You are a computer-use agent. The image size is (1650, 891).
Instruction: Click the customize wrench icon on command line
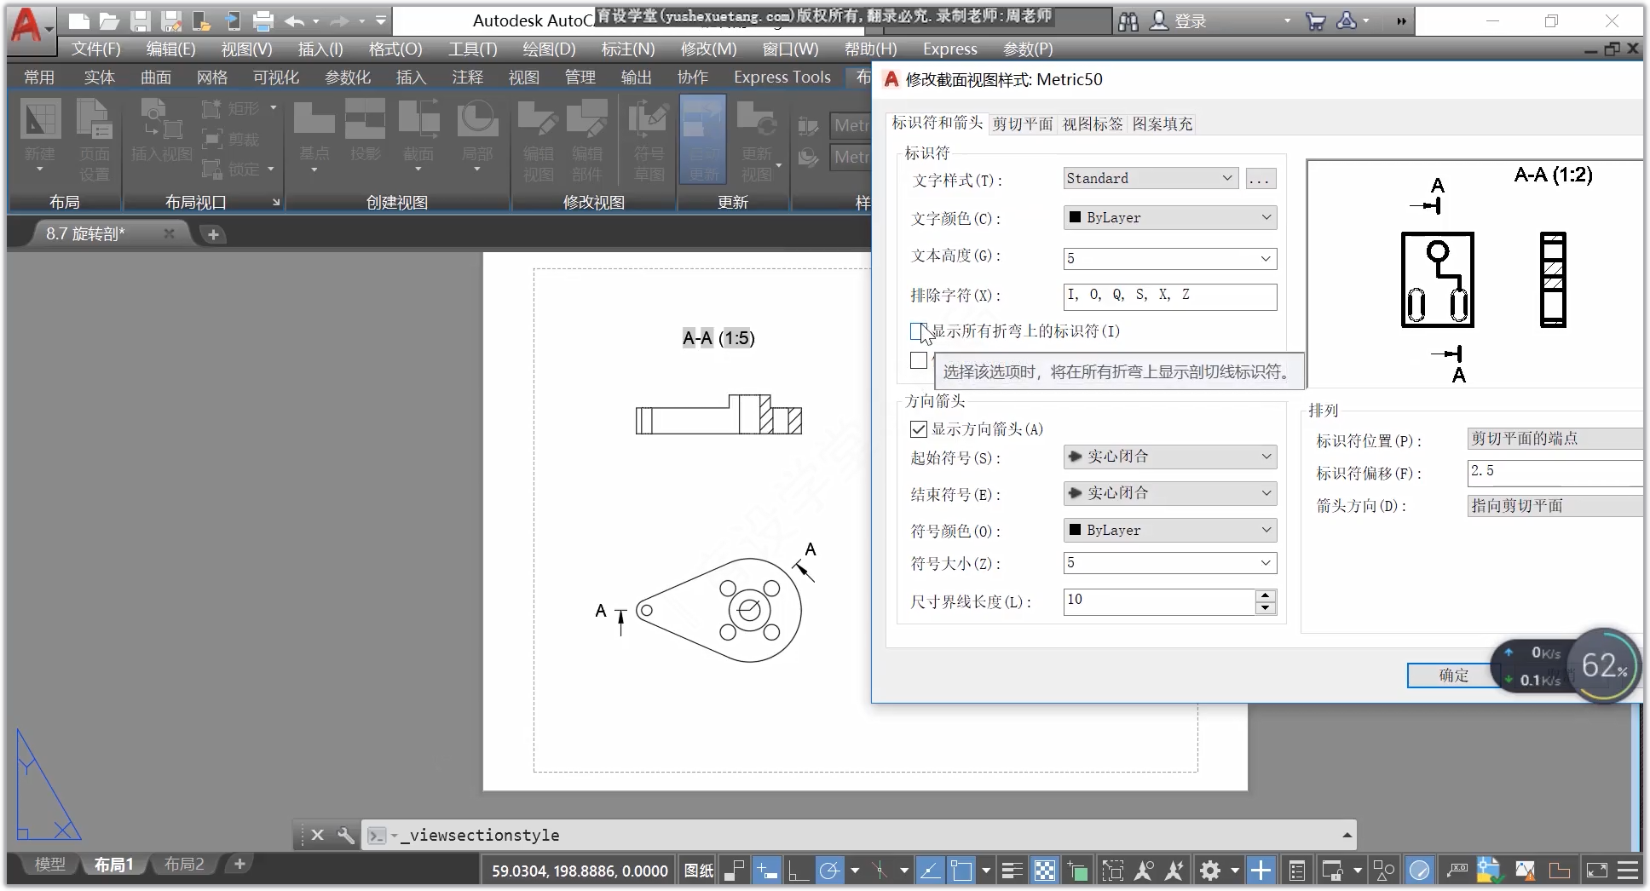click(345, 836)
